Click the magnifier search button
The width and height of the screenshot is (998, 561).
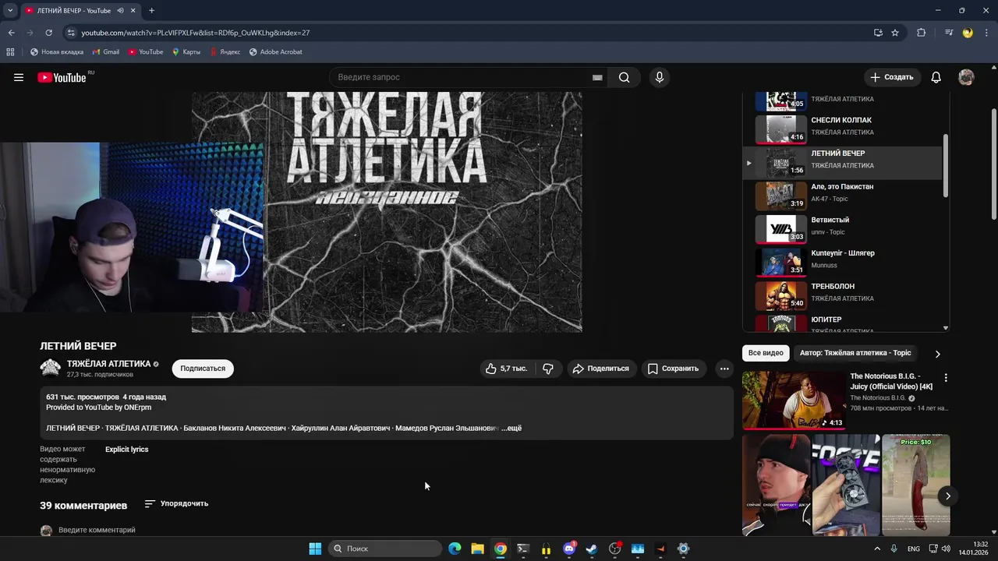tap(624, 77)
